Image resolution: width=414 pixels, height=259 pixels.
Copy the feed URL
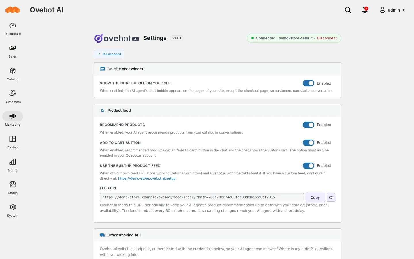[x=315, y=197]
